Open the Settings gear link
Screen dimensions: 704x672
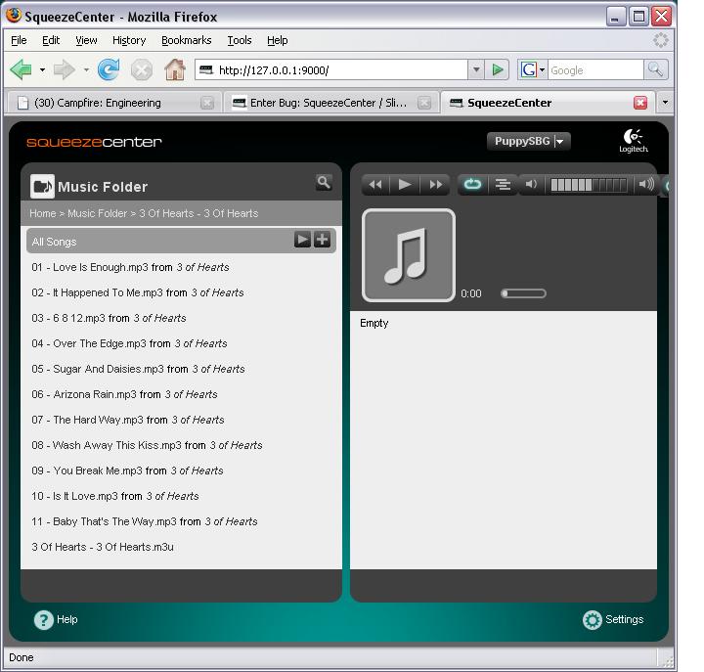point(613,619)
